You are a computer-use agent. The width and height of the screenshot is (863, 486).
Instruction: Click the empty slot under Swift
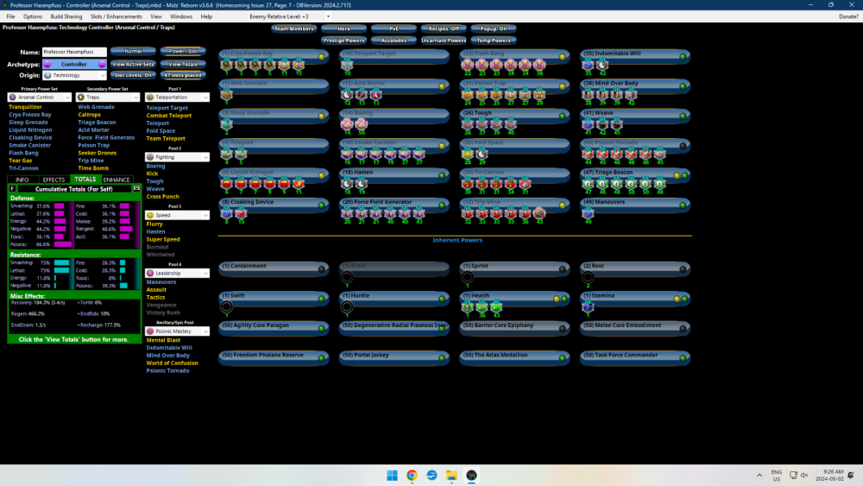[x=226, y=307]
